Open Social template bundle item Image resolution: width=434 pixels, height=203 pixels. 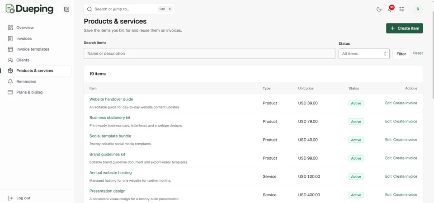[110, 136]
